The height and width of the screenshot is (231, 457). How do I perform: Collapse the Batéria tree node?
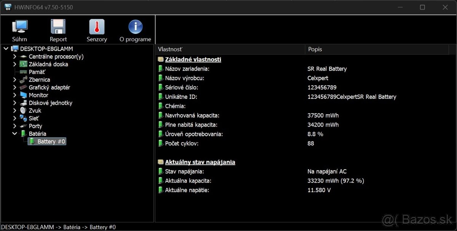pyautogui.click(x=15, y=134)
